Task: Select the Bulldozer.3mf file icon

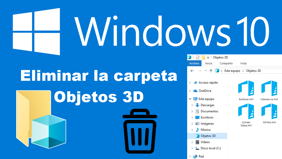Action: coord(246,88)
